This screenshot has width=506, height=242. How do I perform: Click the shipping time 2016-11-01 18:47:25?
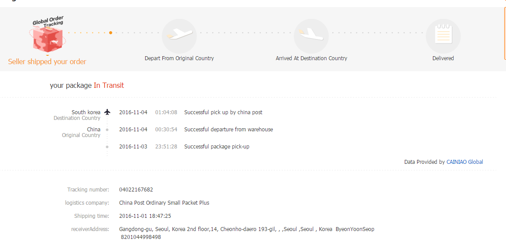click(x=145, y=216)
